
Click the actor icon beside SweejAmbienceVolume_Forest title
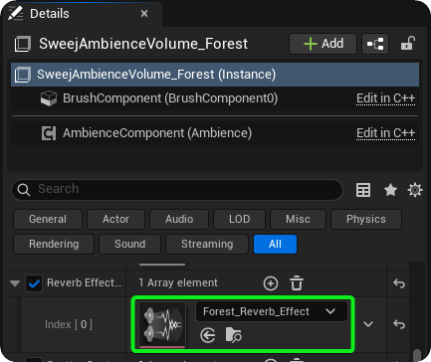pos(23,44)
